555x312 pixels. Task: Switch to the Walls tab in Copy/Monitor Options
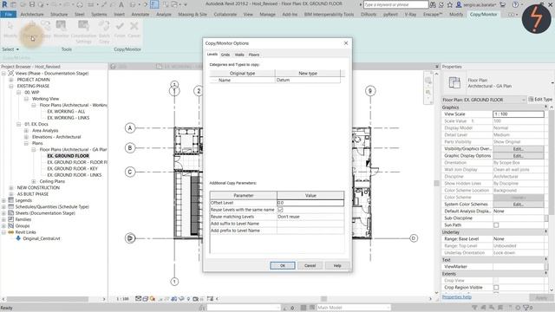pyautogui.click(x=239, y=55)
